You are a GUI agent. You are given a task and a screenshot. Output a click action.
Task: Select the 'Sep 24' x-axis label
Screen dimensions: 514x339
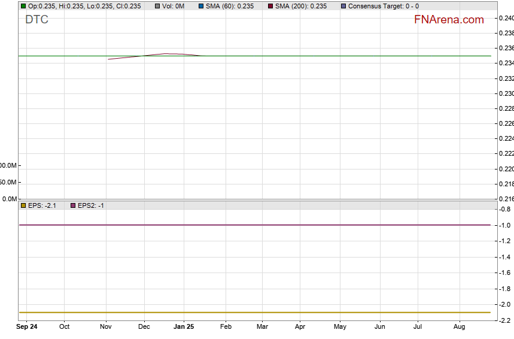pyautogui.click(x=26, y=327)
